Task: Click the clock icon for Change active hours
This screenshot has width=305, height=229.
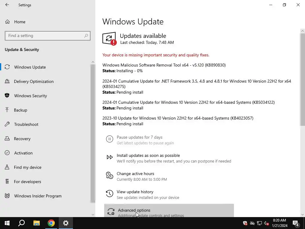Action: pyautogui.click(x=110, y=175)
